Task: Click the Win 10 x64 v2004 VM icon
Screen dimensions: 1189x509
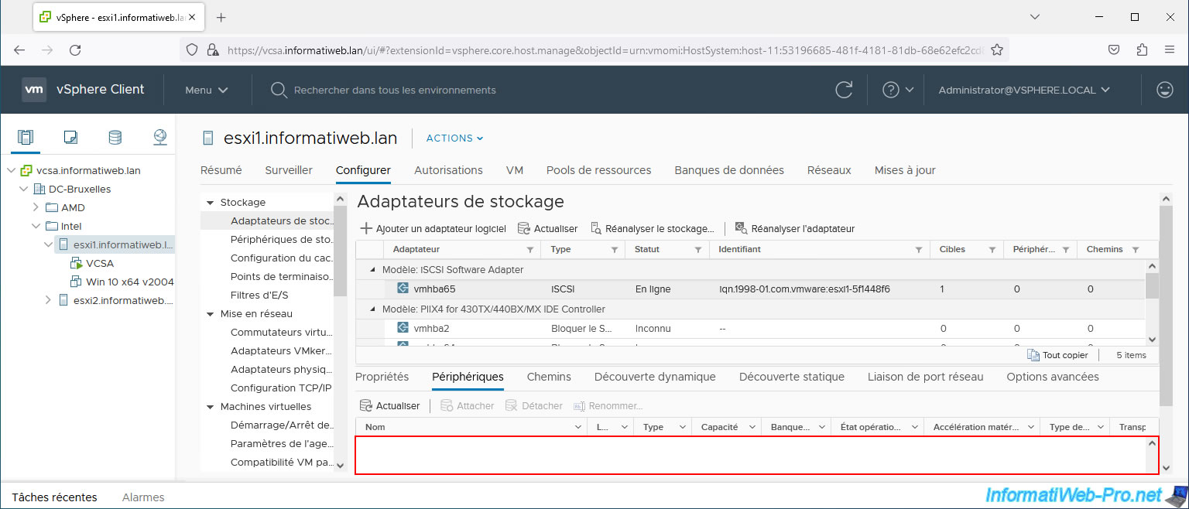Action: tap(76, 282)
